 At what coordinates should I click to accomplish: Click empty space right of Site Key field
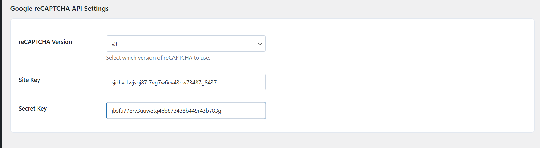coord(382,82)
